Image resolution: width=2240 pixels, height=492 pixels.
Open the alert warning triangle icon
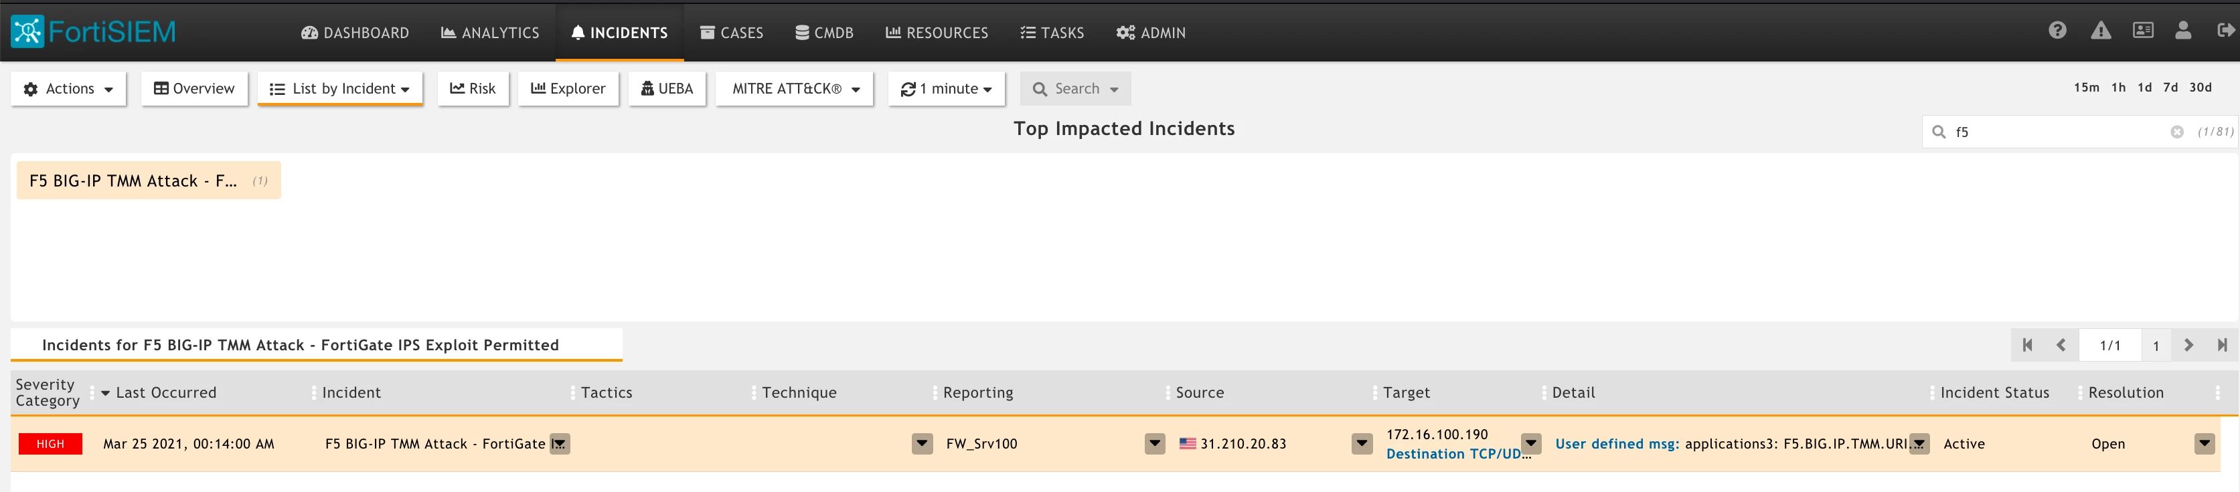[x=2101, y=30]
